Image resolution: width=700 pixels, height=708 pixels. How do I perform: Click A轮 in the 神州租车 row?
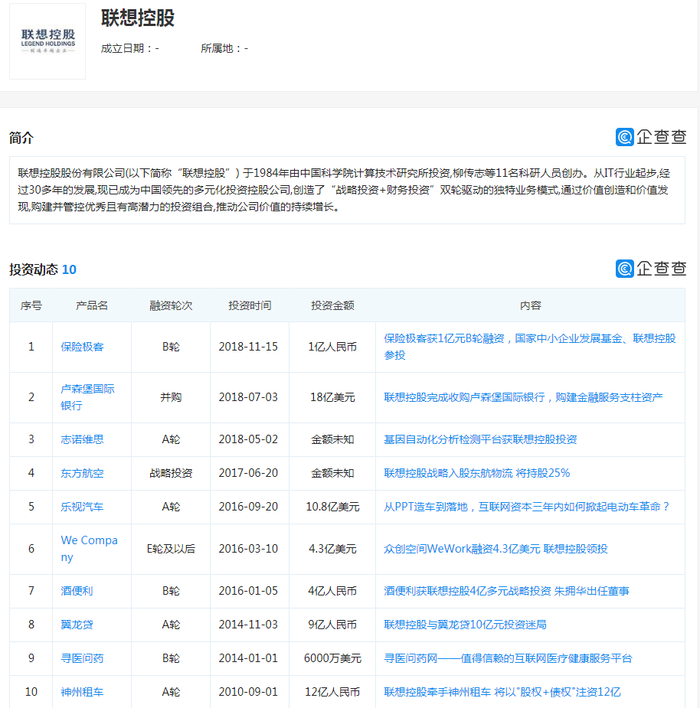171,692
